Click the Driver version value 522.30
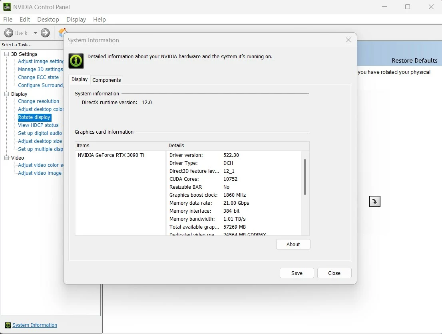442x334 pixels. pos(231,155)
